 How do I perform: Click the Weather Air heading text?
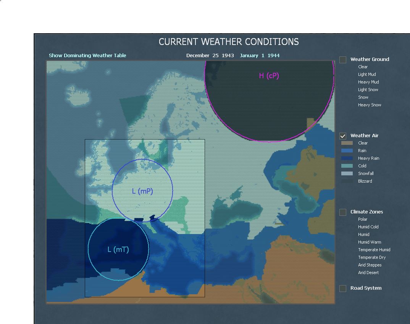click(x=364, y=135)
